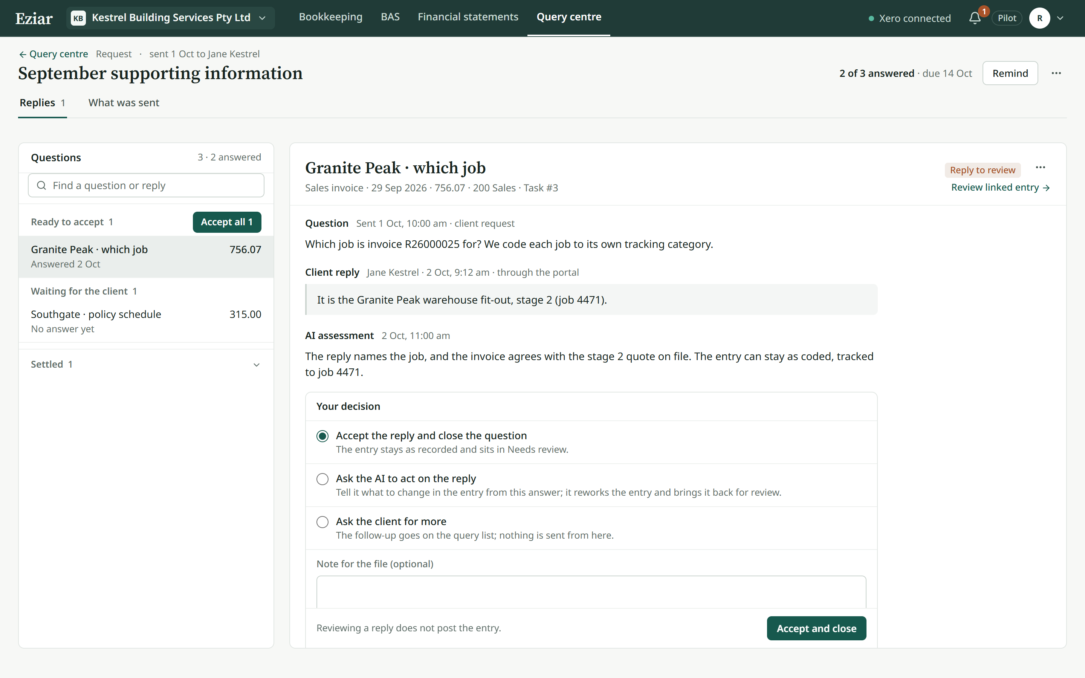Open the R user avatar

(1040, 18)
